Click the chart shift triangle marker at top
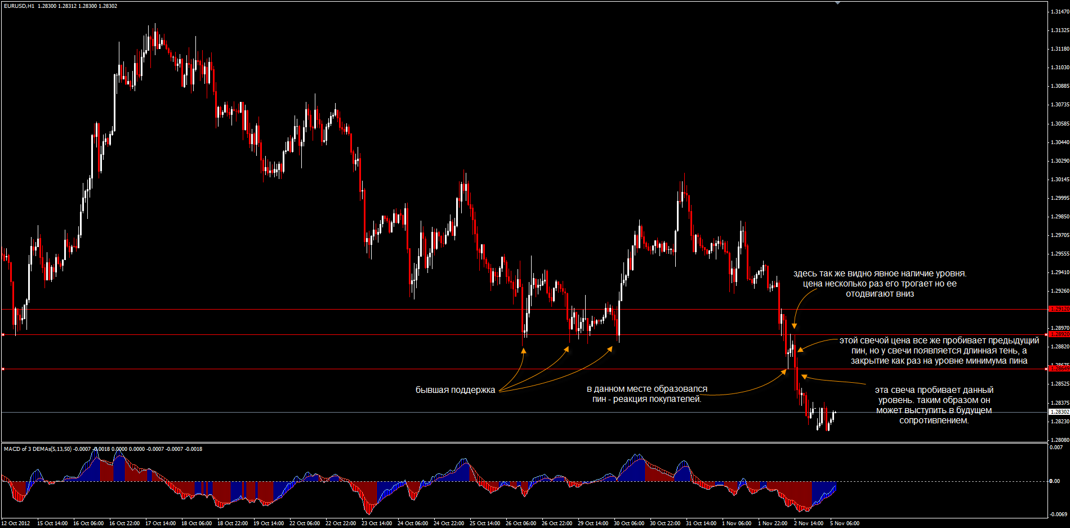Viewport: 1070px width, 528px height. [837, 3]
